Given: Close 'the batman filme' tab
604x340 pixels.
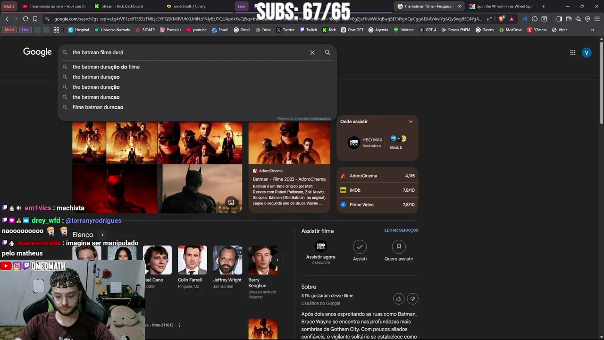Looking at the screenshot, I should pyautogui.click(x=460, y=6).
